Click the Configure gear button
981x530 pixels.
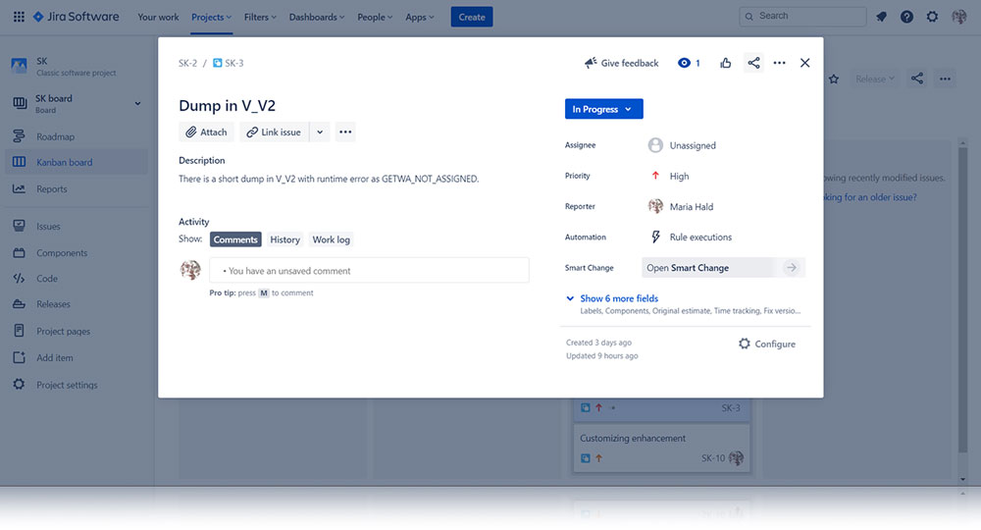[766, 344]
